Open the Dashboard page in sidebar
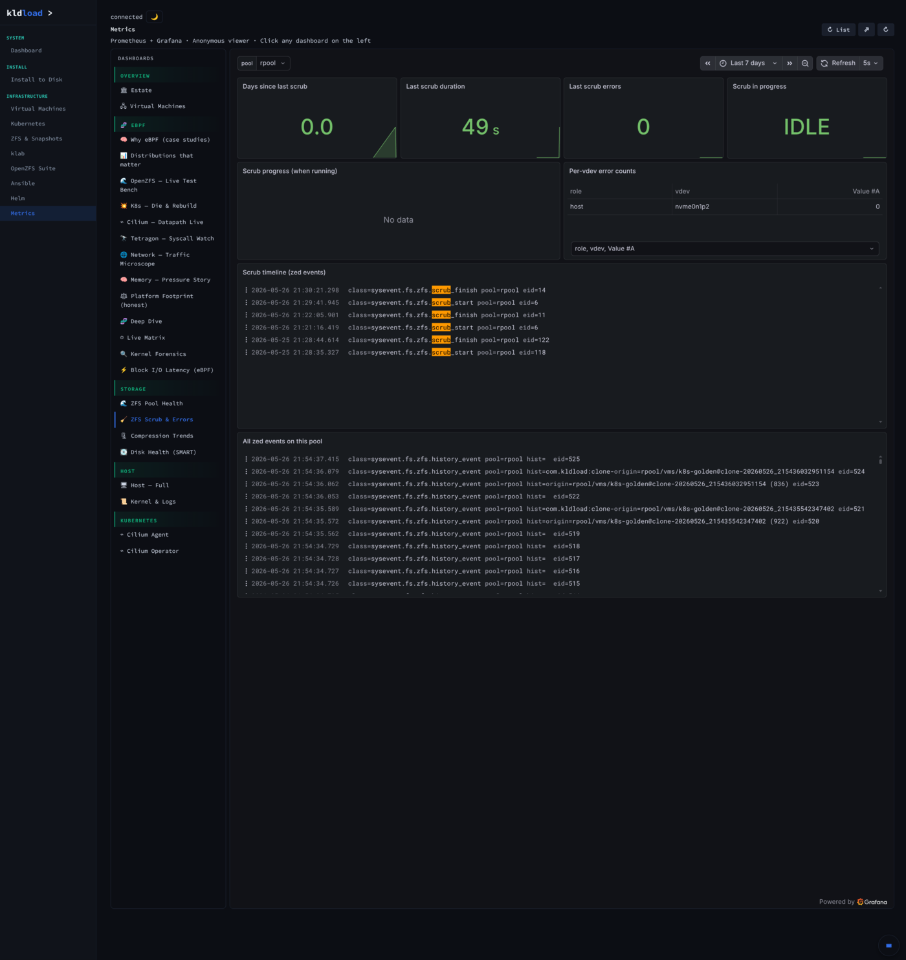Screen dimensions: 906x960 click(x=26, y=50)
